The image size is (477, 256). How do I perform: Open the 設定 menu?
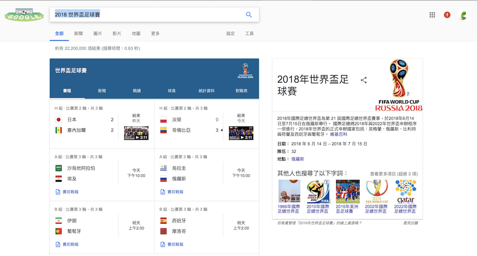230,33
